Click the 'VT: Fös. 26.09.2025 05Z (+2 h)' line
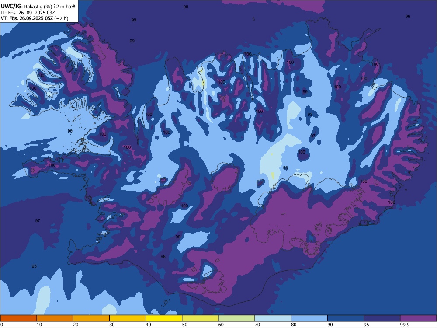 (x=35, y=18)
